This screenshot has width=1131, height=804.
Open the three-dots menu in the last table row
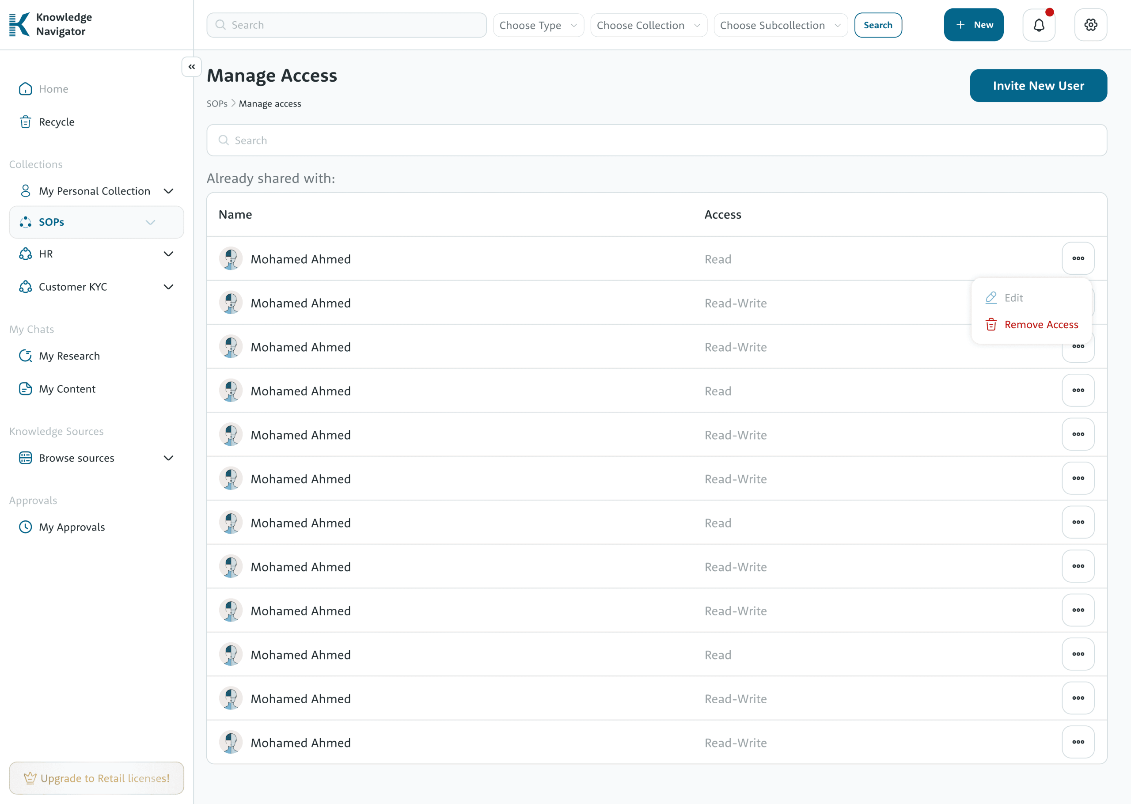[1078, 742]
